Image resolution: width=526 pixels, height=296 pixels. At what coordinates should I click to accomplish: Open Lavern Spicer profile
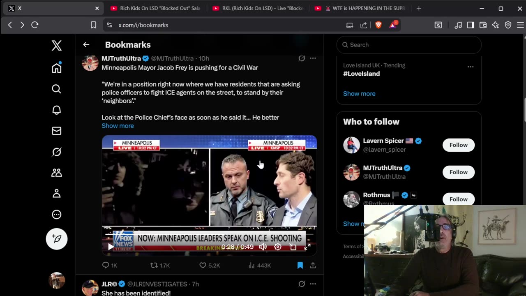[383, 141]
